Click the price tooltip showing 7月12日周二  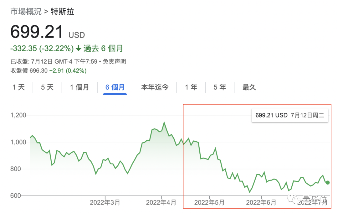pyautogui.click(x=289, y=115)
